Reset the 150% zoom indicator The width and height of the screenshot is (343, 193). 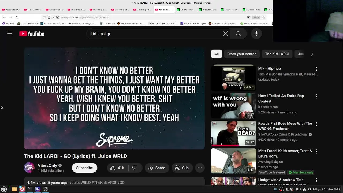(256, 17)
